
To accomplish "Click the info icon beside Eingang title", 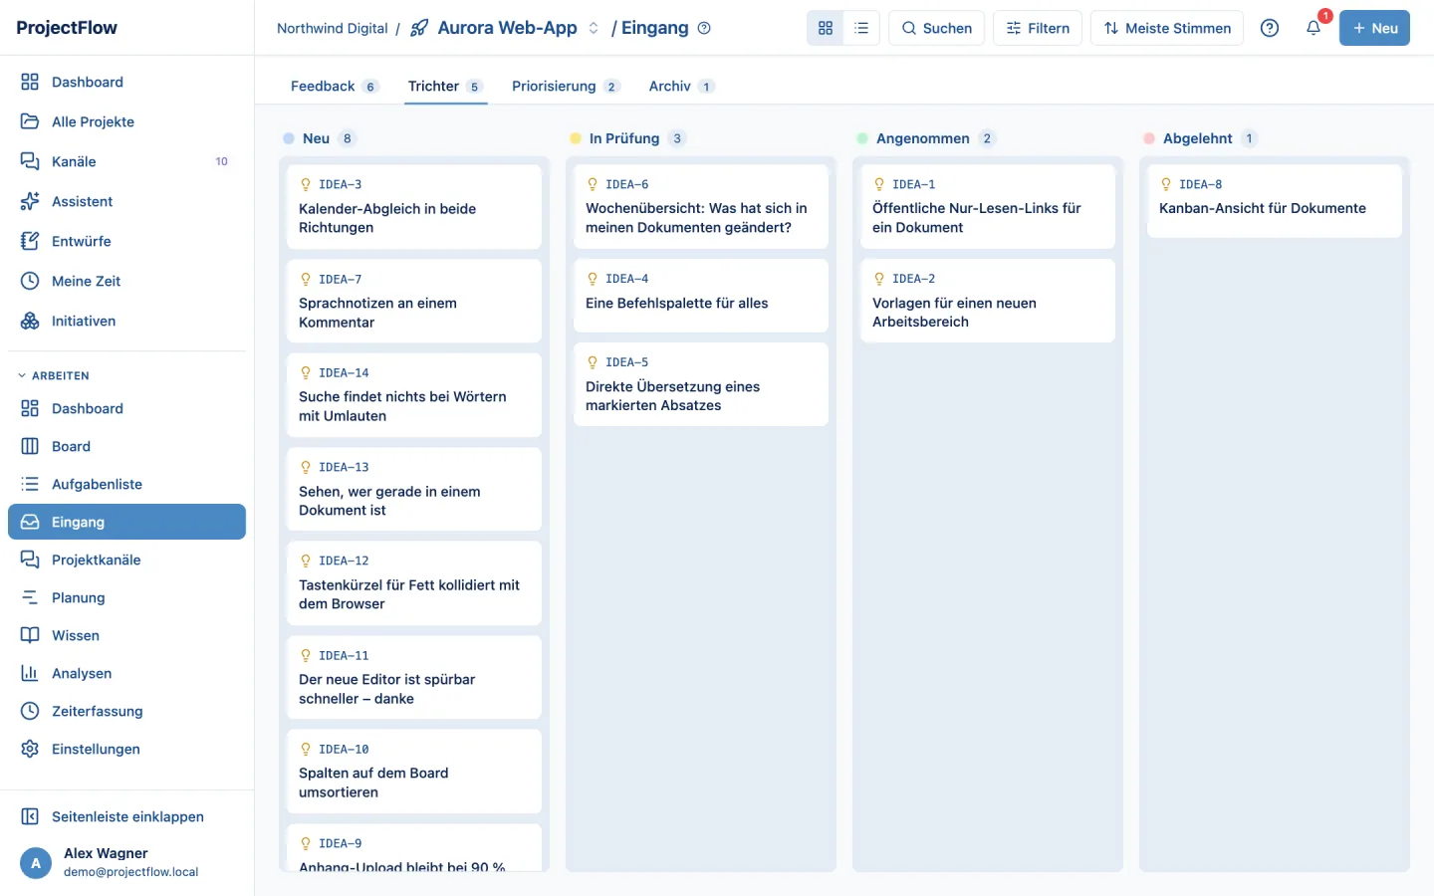I will click(x=704, y=28).
